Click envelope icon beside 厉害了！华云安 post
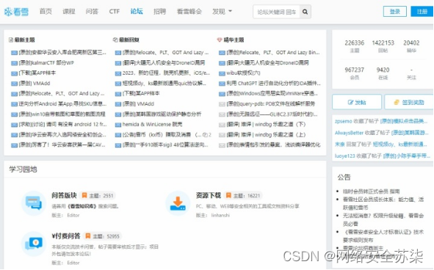Viewport: 434px width, 270px height. click(14, 145)
